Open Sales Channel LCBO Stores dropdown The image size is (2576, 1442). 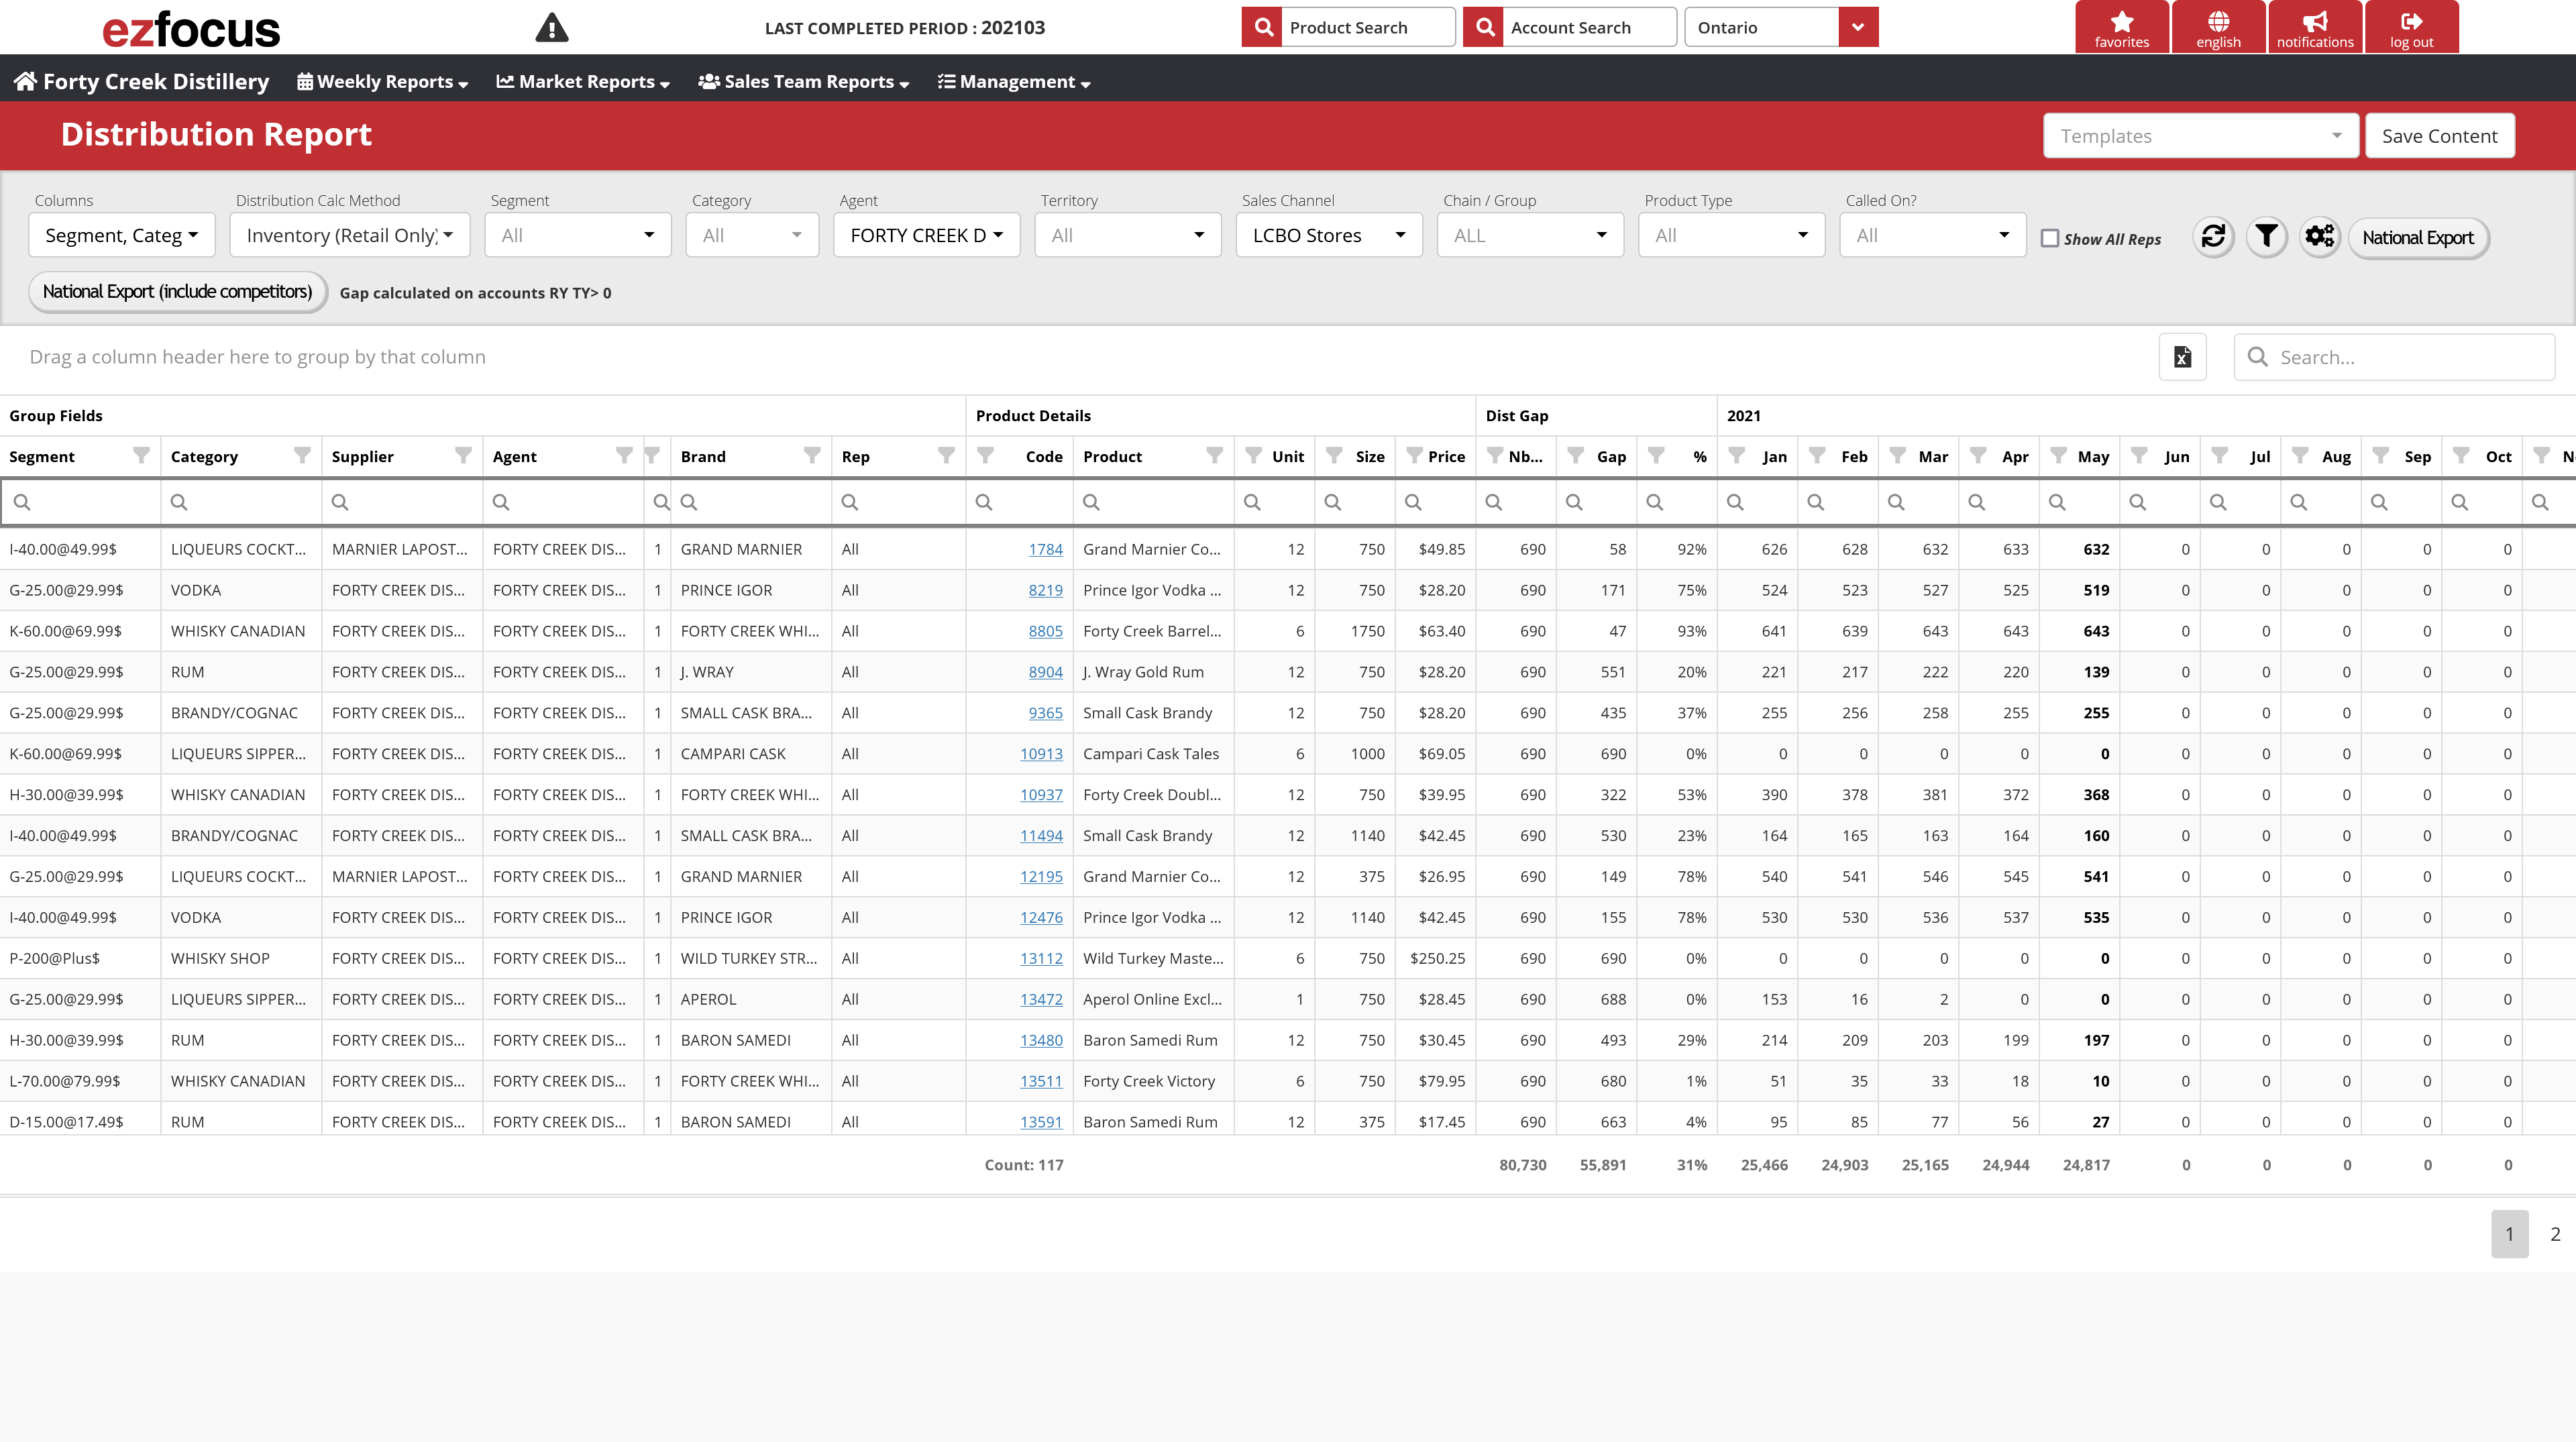pos(1329,235)
